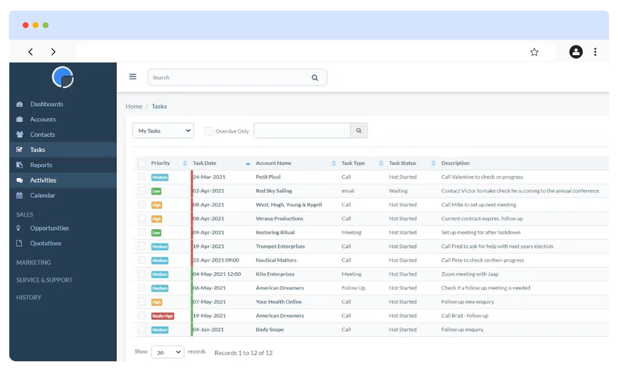This screenshot has height=370, width=618.
Task: Click the hamburger menu icon beside search
Action: coord(133,76)
